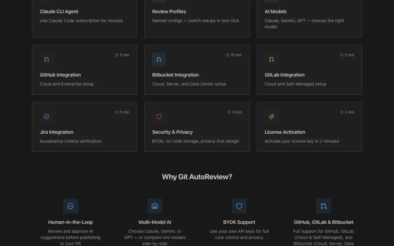The width and height of the screenshot is (394, 246).
Task: Click "BYOK, no code storage, privacy-first design"
Action: [195, 141]
